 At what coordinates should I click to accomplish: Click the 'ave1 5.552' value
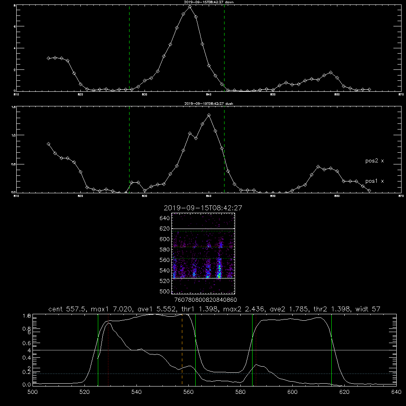pos(157,309)
